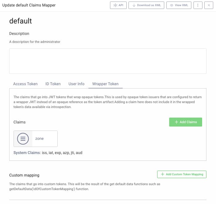Click the plus icon in Add Custom Token Mapping

[x=162, y=174]
